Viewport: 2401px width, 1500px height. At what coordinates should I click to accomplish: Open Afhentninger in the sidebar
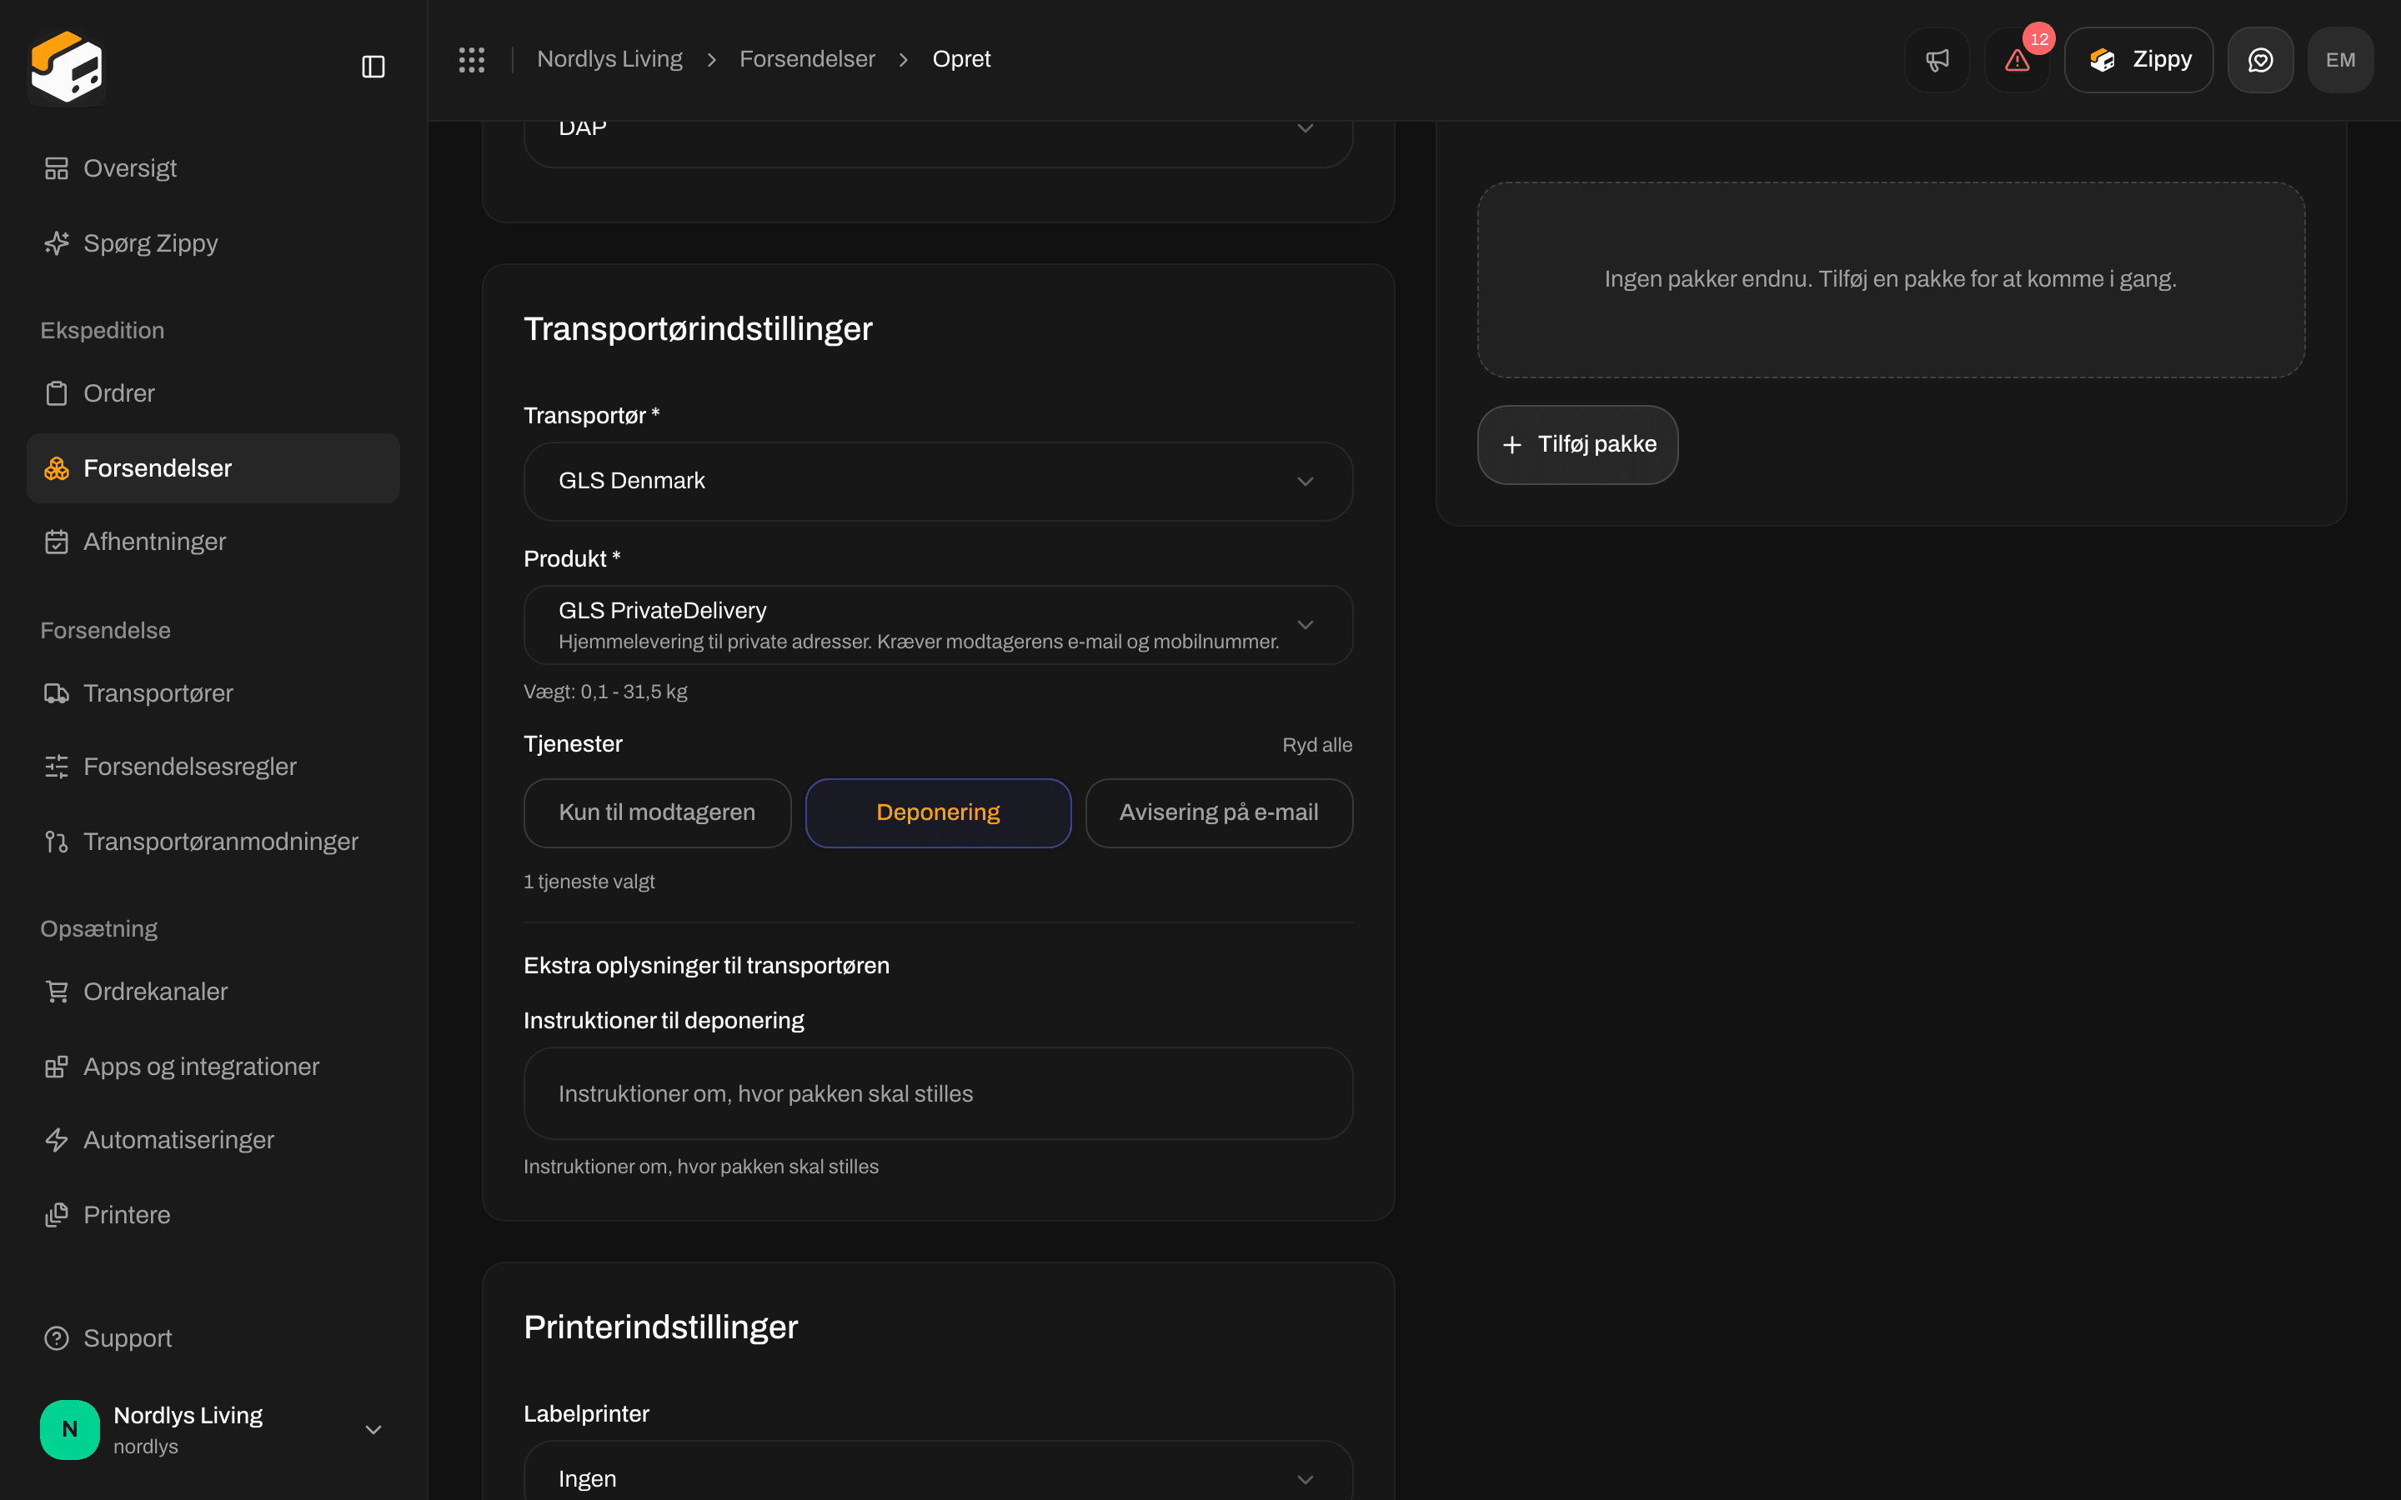[213, 542]
